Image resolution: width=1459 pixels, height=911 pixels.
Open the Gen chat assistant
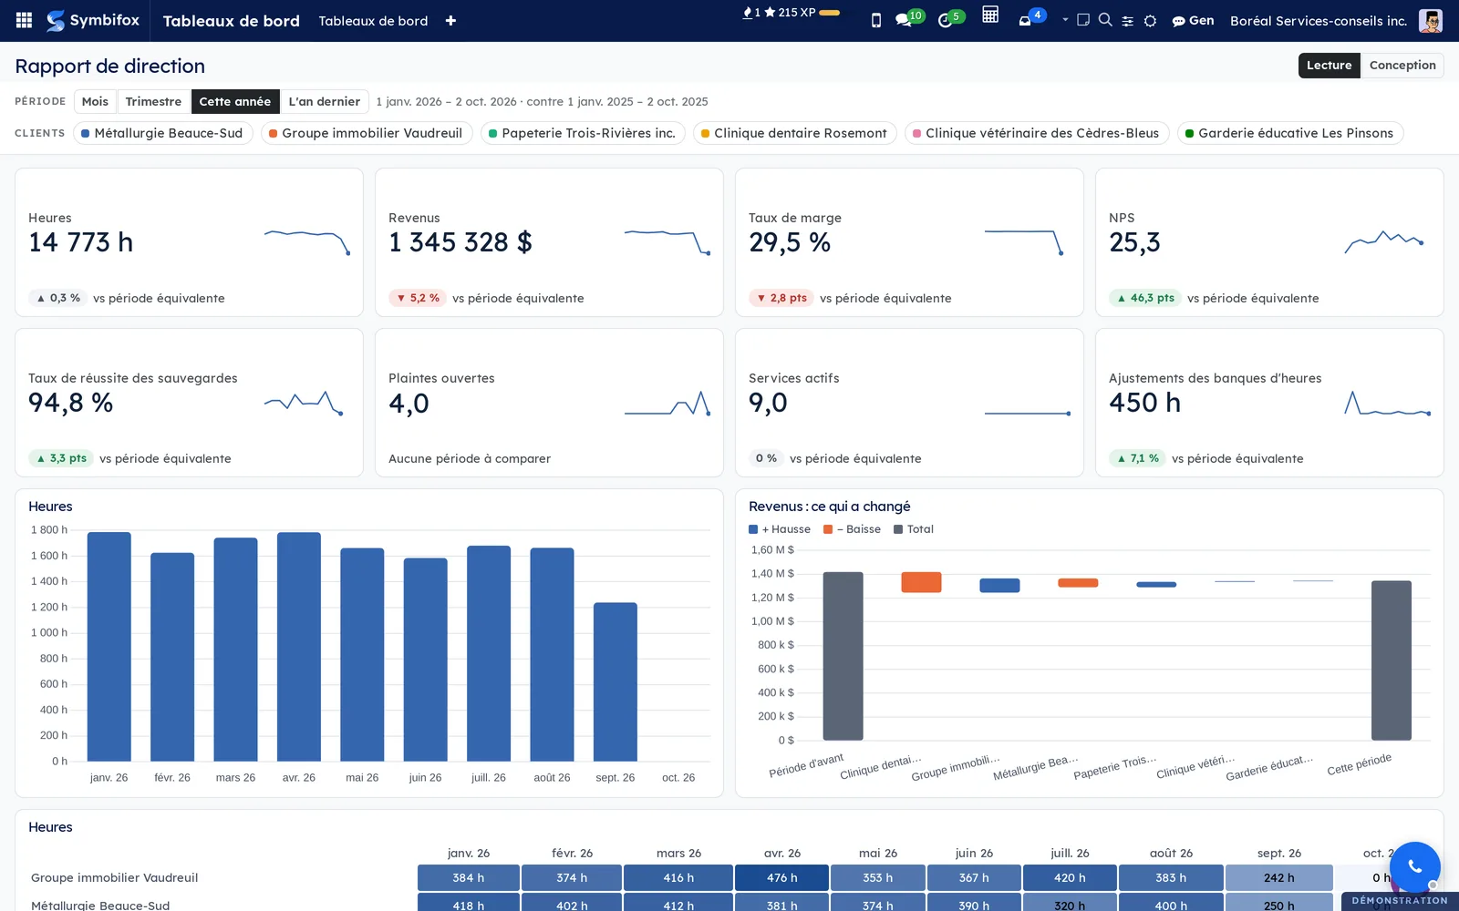tap(1193, 20)
